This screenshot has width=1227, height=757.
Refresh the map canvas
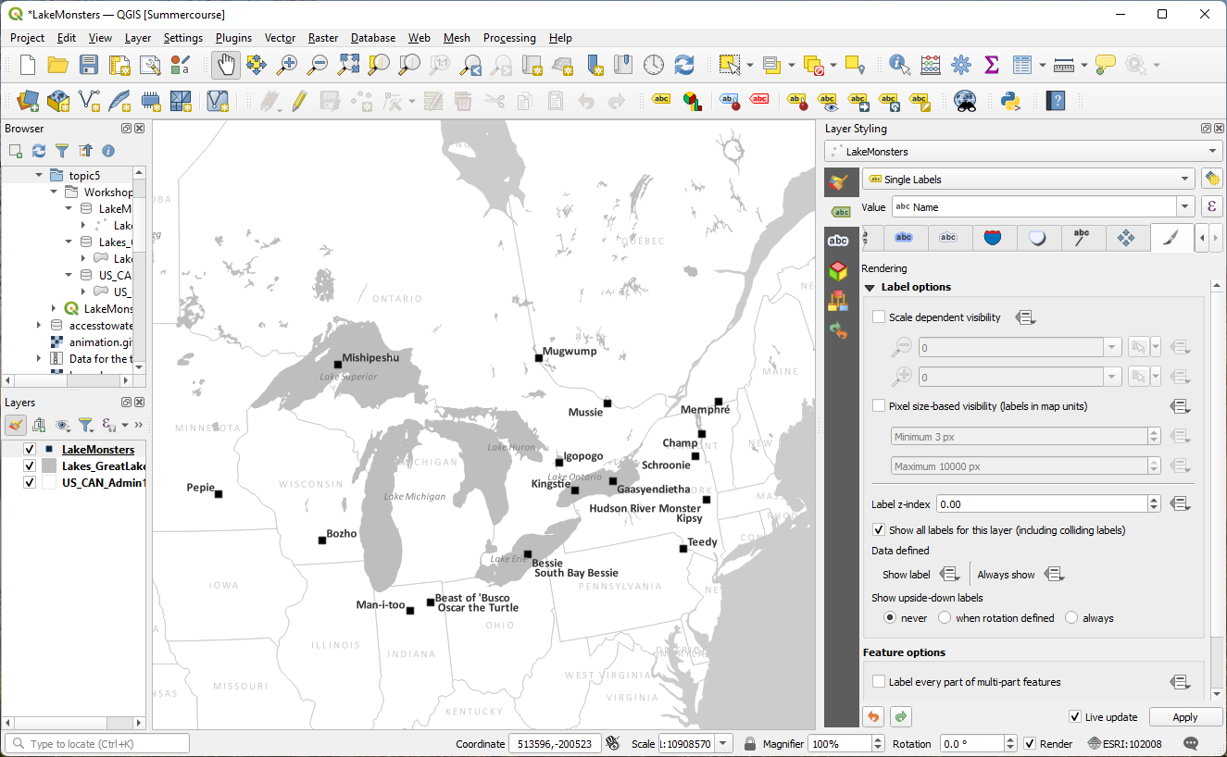click(684, 65)
